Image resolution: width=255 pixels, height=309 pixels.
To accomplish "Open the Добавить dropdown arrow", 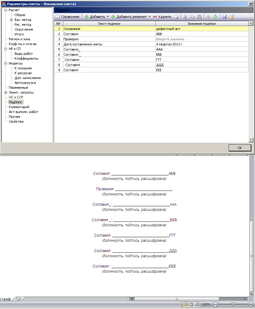I will (x=108, y=17).
